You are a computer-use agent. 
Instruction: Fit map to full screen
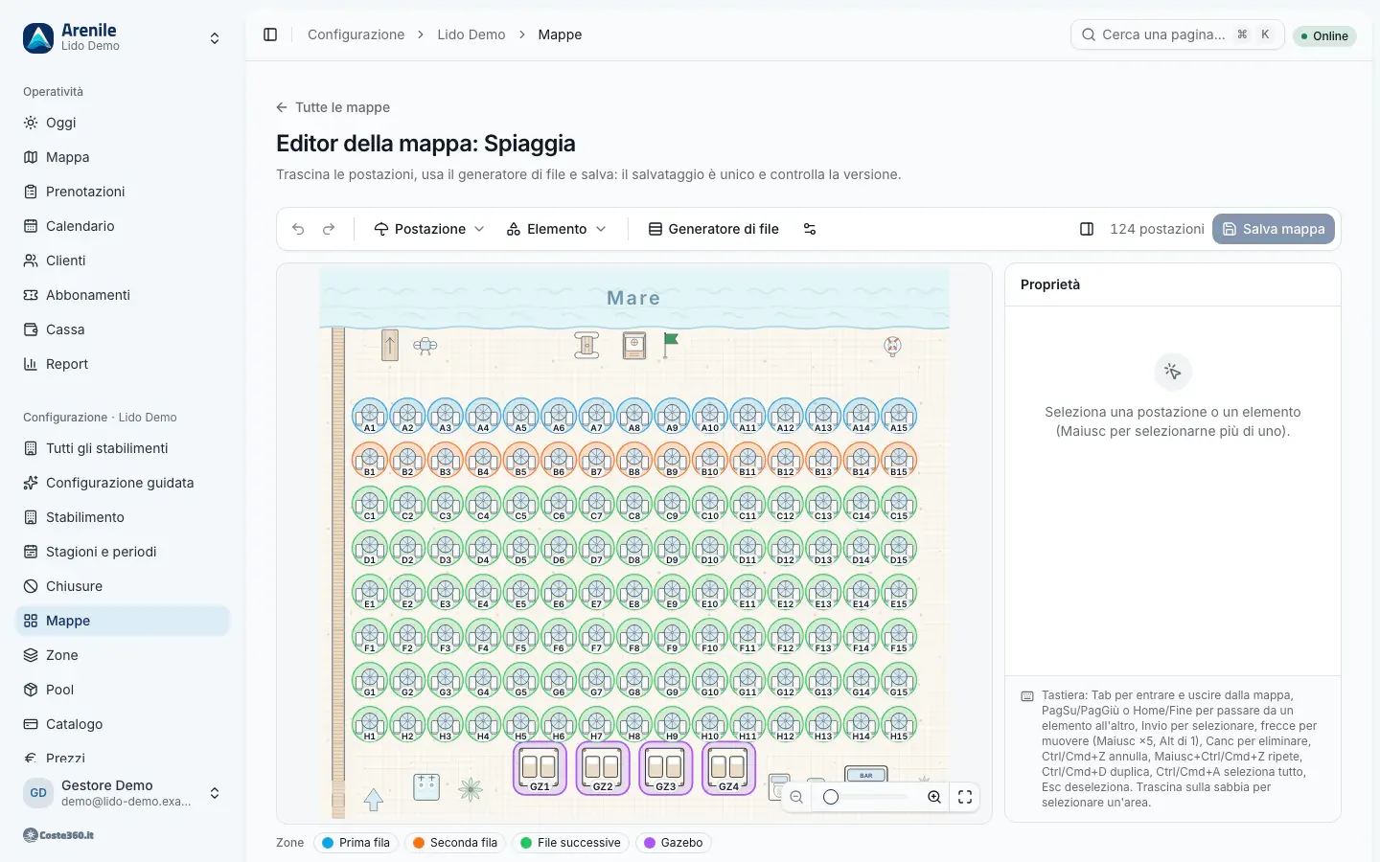(x=965, y=797)
